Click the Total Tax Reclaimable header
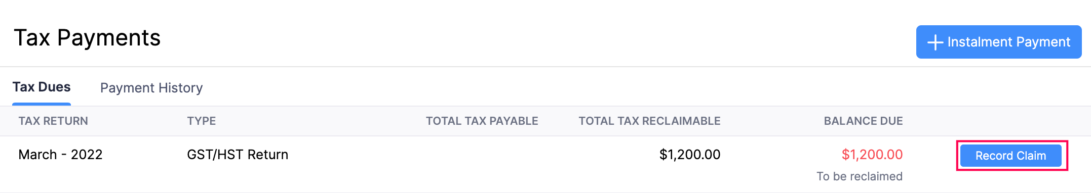 (650, 121)
